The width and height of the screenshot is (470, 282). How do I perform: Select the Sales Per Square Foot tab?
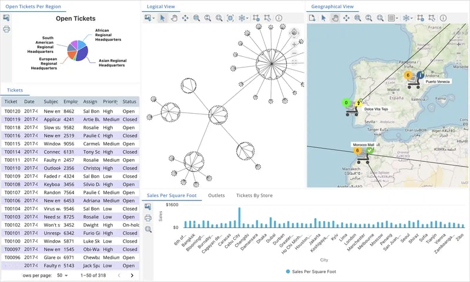click(x=172, y=195)
